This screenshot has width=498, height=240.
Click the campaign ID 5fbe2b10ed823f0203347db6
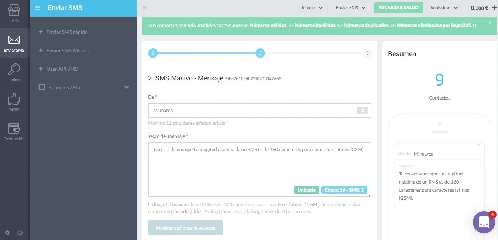[253, 79]
